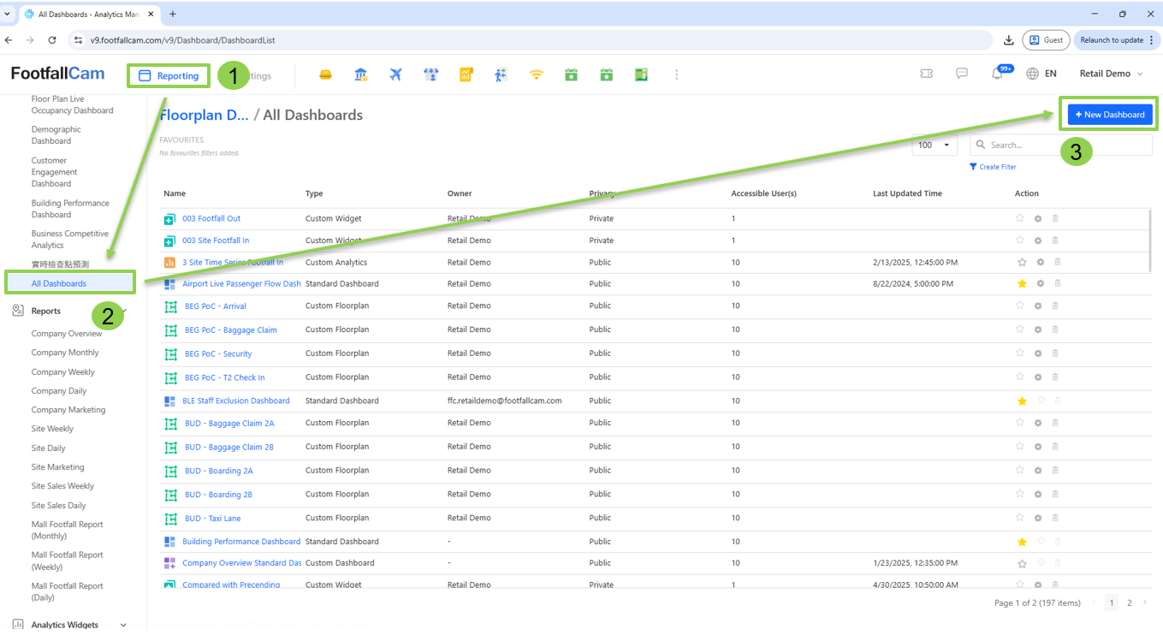Click into the dashboard Search field
Viewport: 1163px width, 635px height.
click(x=1065, y=145)
